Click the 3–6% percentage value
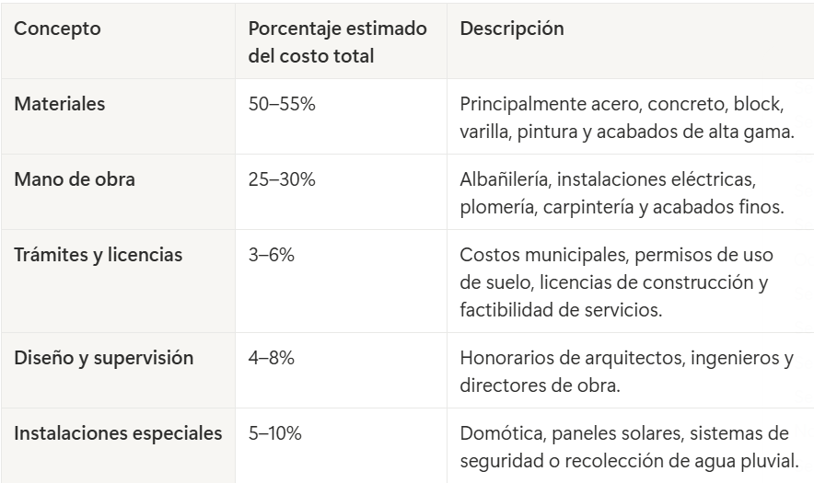Viewport: 814px width, 483px height. coord(272,255)
